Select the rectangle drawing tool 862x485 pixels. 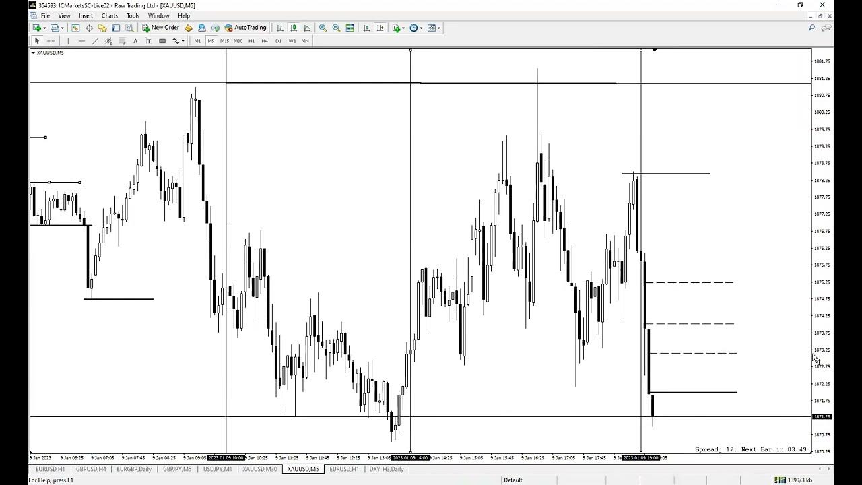pyautogui.click(x=162, y=41)
